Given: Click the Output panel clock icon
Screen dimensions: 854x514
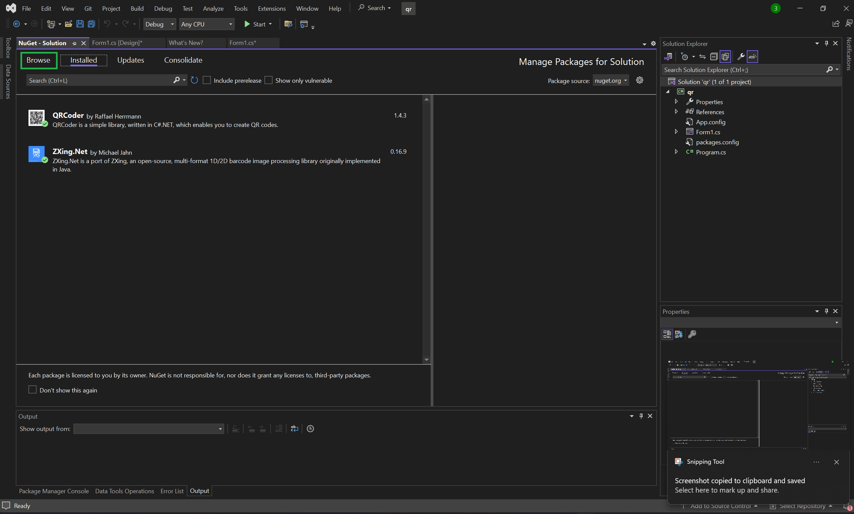Looking at the screenshot, I should pos(310,429).
